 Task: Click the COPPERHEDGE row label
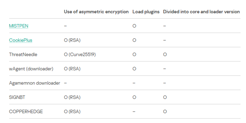26,111
